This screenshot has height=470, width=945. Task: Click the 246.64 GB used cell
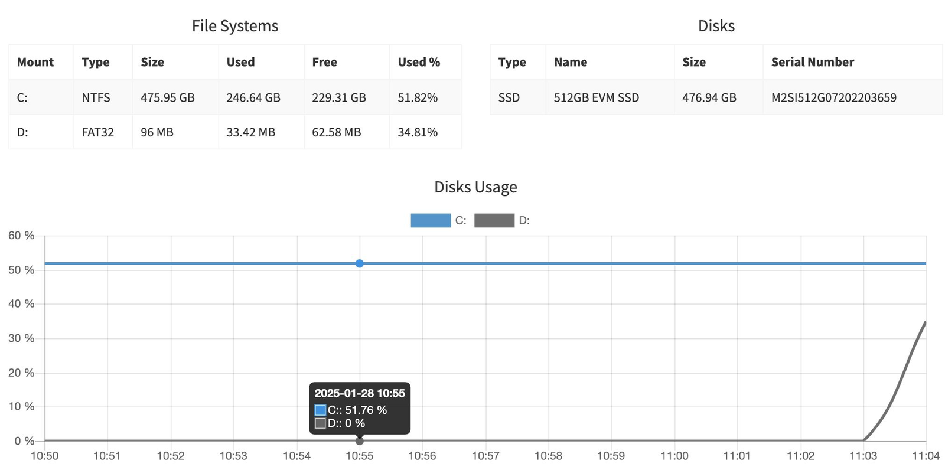pos(261,97)
